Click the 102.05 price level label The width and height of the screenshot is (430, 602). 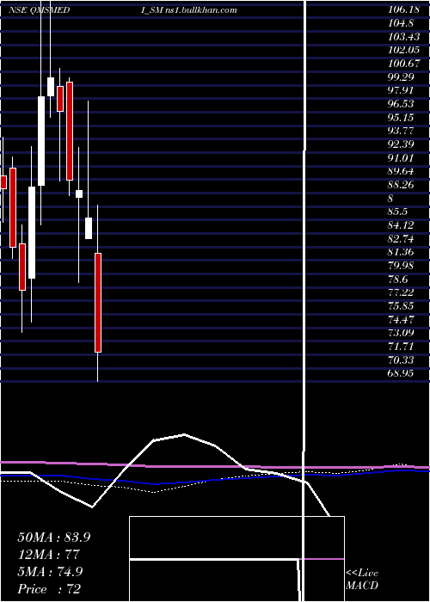[x=404, y=50]
